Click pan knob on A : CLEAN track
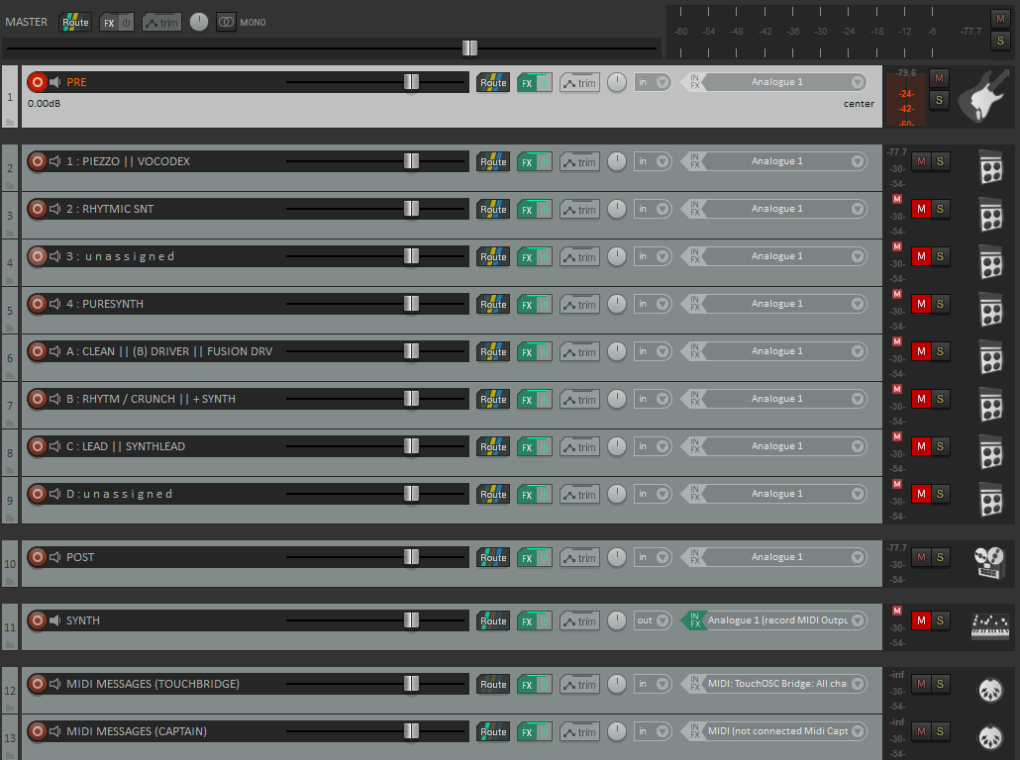This screenshot has height=760, width=1020. 617,351
